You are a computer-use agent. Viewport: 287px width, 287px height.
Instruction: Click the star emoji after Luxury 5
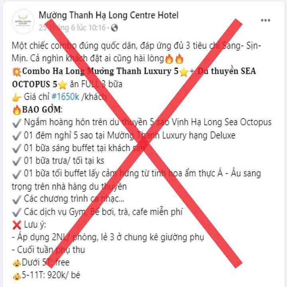pos(184,72)
